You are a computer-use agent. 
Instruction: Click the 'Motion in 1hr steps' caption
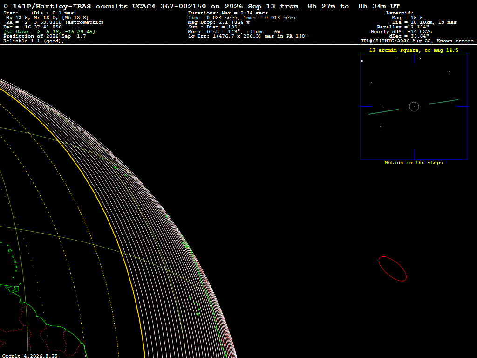[x=414, y=163]
